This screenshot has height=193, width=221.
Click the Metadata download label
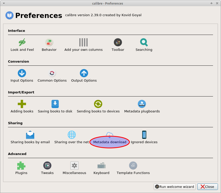click(110, 142)
